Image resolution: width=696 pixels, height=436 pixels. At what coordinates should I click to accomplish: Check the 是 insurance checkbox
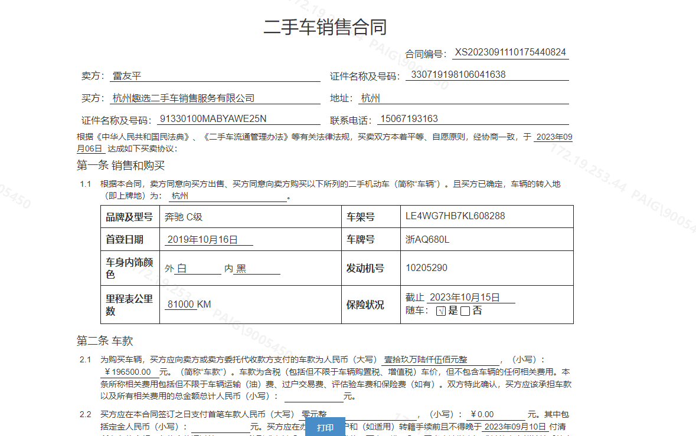tap(441, 311)
